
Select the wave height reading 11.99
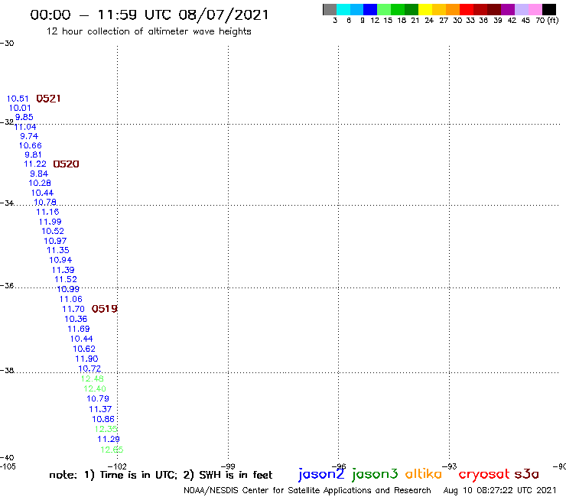[x=50, y=222]
